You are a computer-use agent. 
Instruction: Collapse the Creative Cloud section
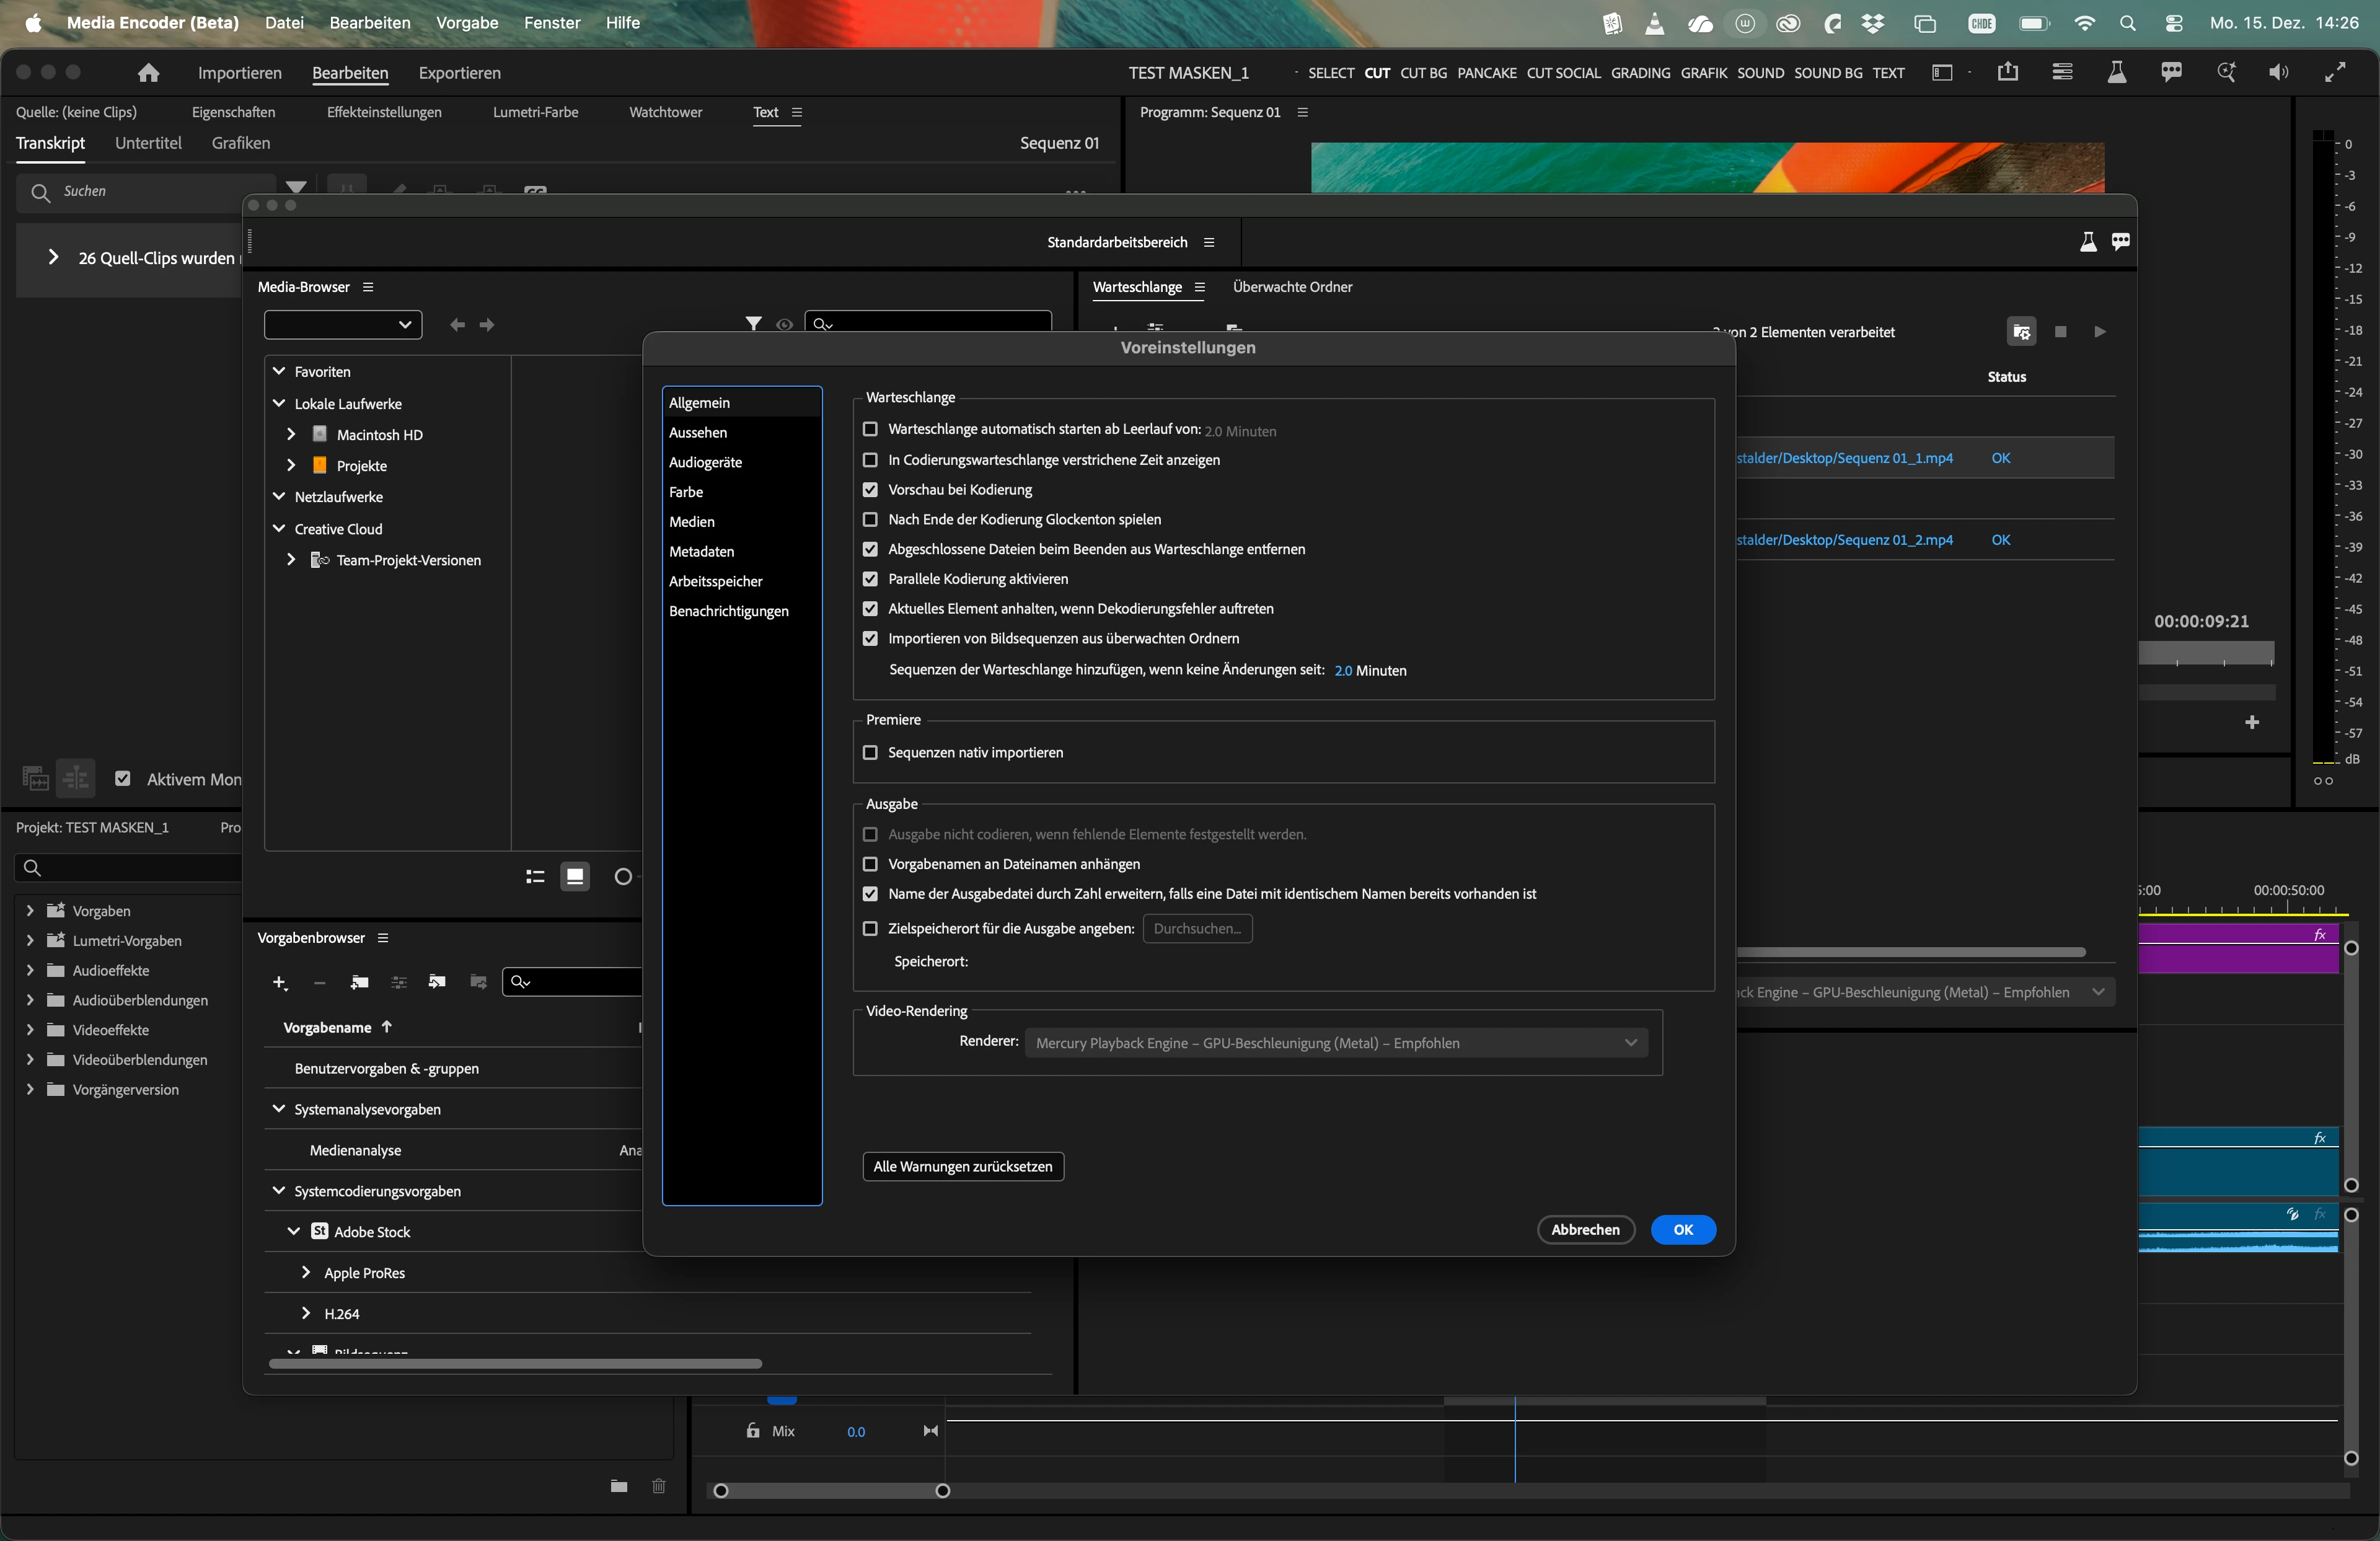[279, 528]
